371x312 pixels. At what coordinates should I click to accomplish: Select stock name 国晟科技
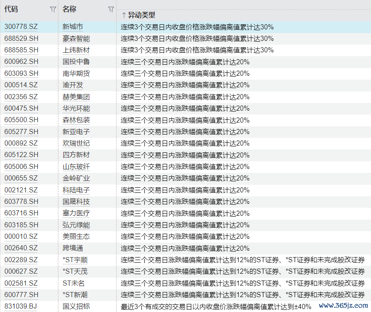tap(76, 202)
